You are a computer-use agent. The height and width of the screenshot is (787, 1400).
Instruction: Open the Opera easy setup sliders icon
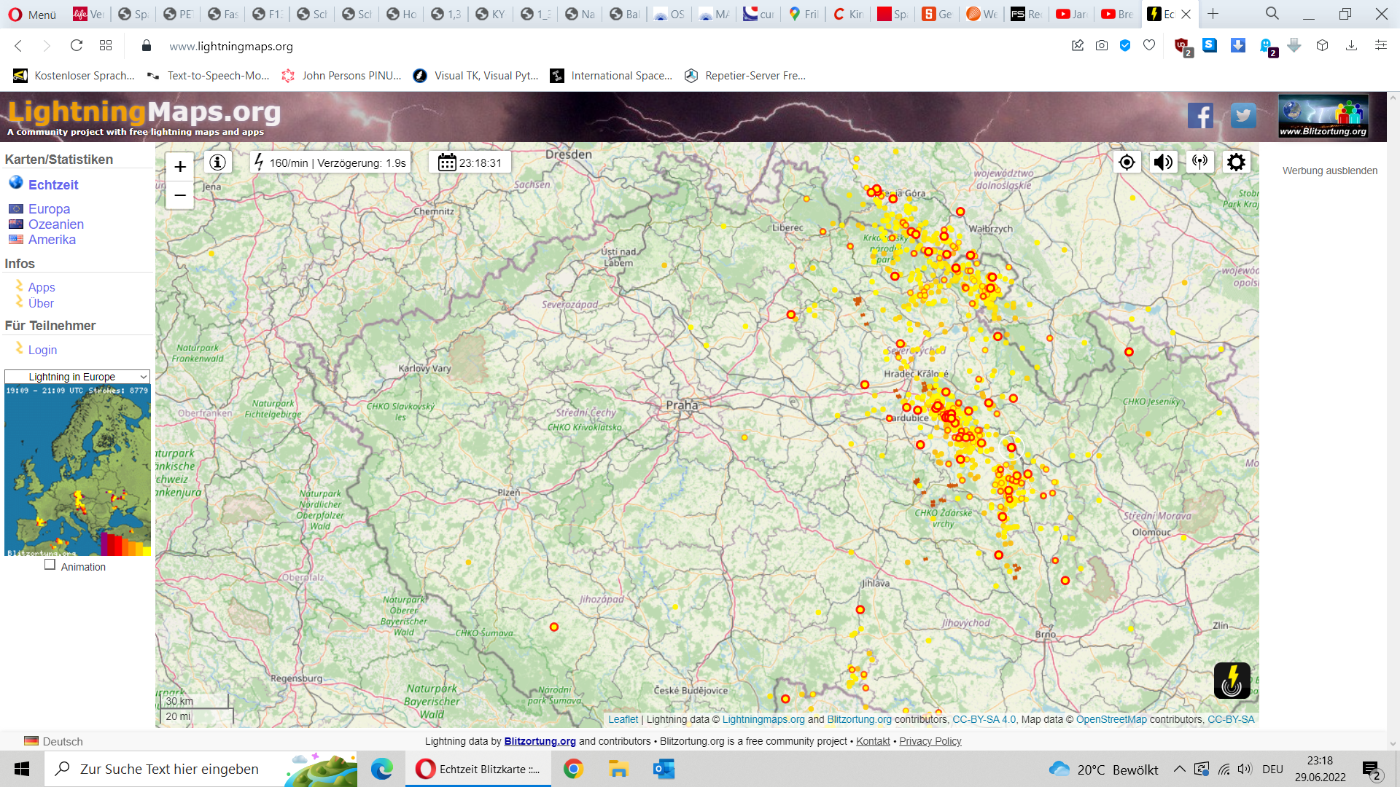(x=1380, y=46)
